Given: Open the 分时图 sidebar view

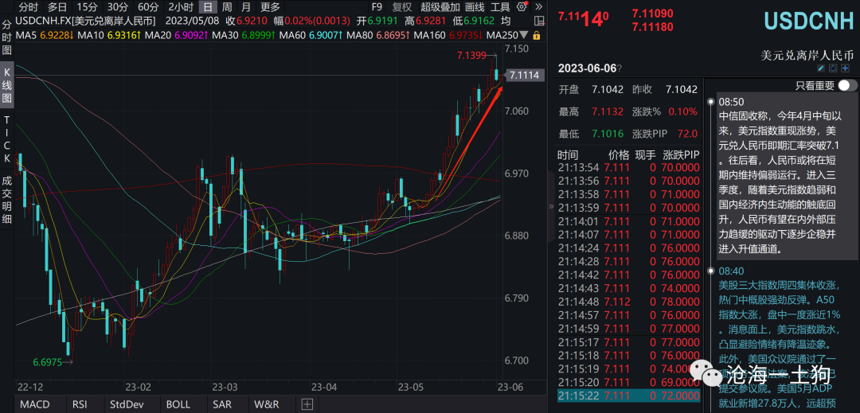Looking at the screenshot, I should tap(7, 37).
